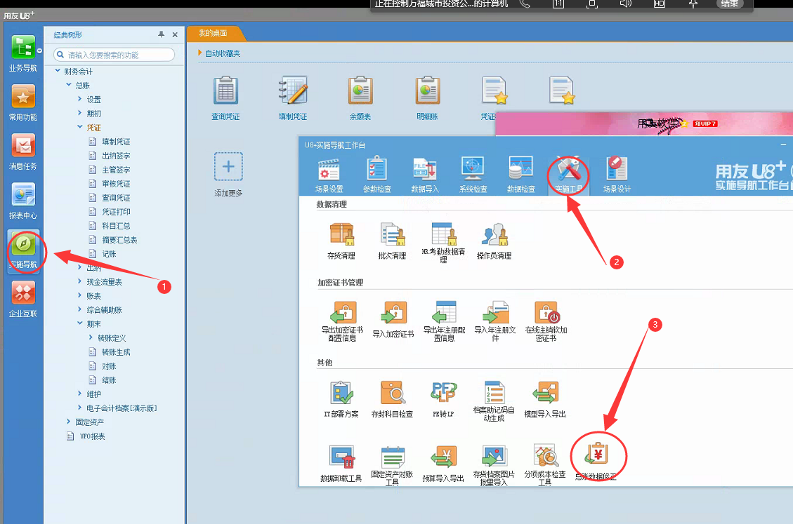
Task: Open 存货档案图片批量导入 tool
Action: (494, 466)
